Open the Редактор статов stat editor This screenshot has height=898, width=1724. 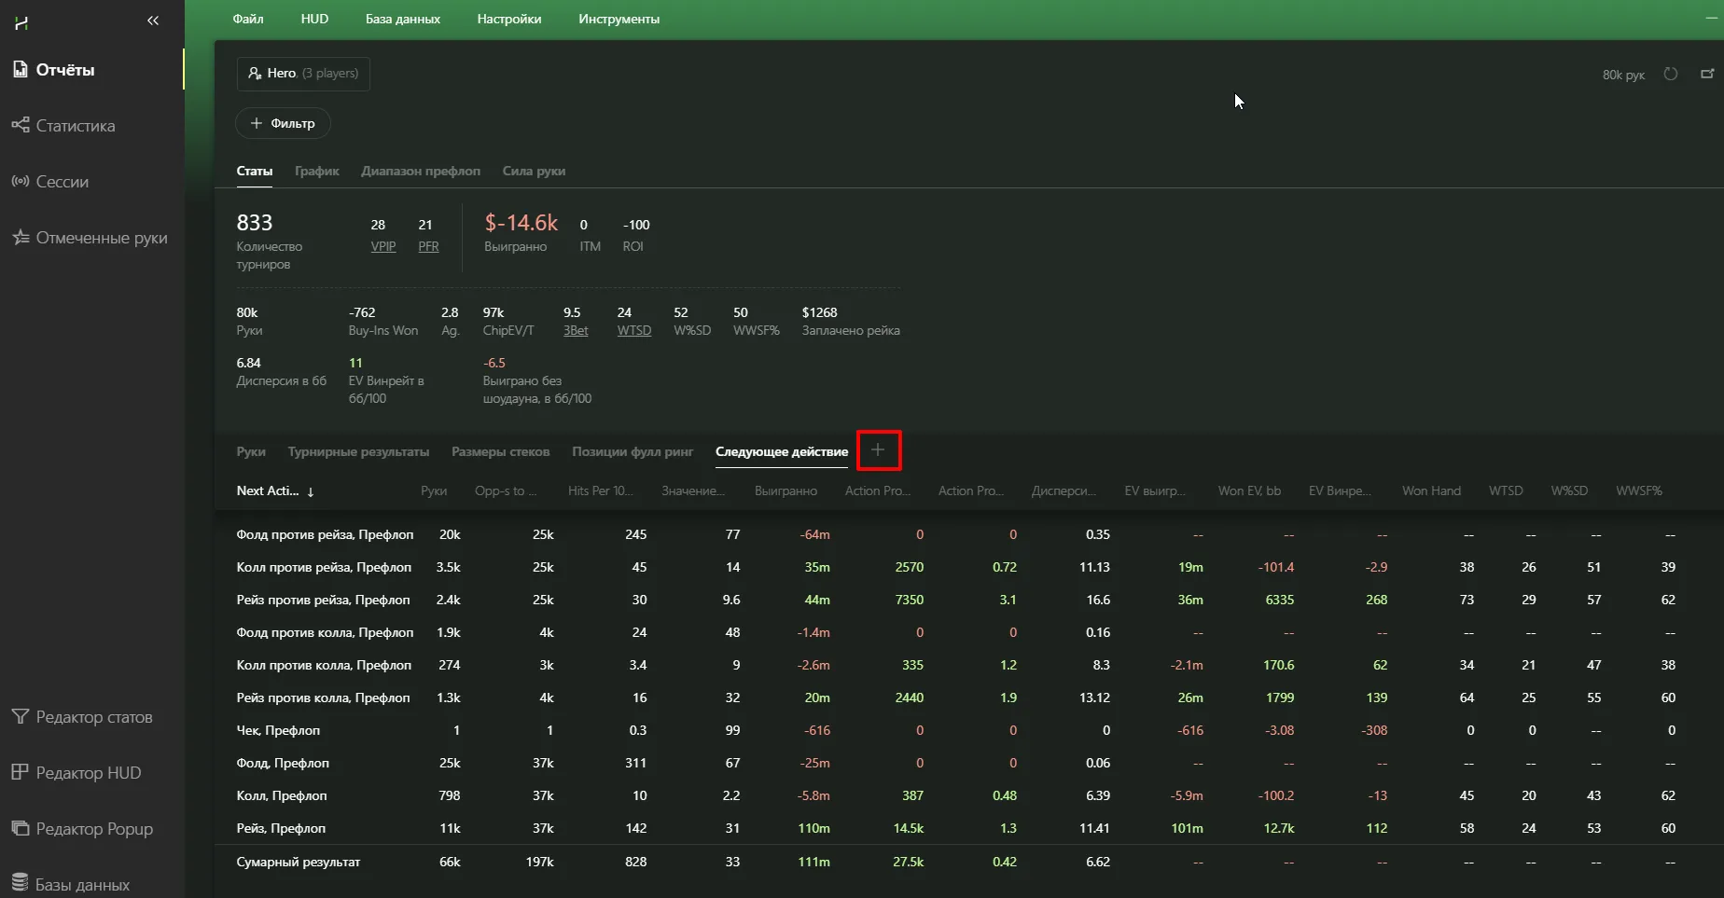pos(93,717)
